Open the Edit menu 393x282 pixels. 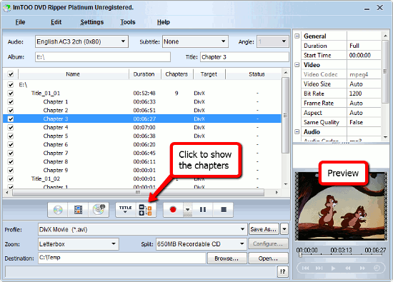[56, 22]
